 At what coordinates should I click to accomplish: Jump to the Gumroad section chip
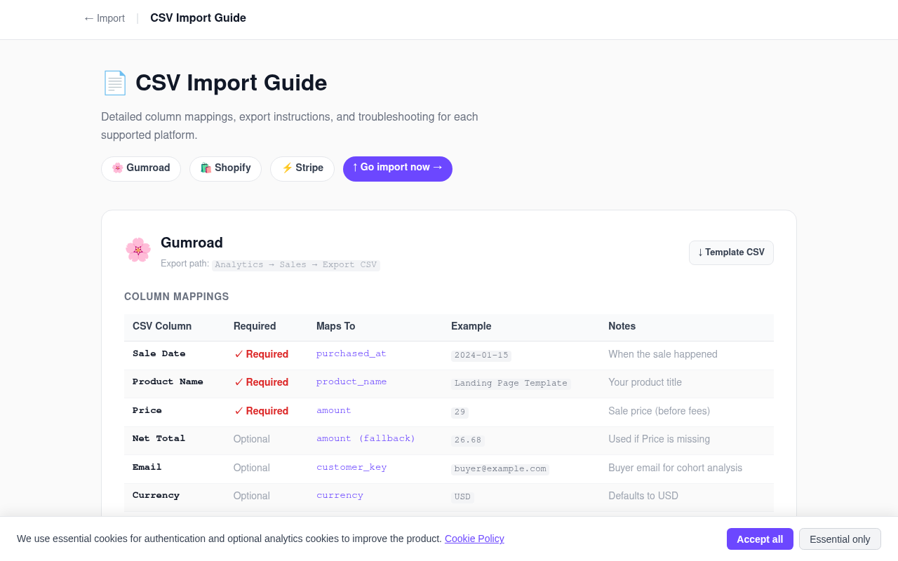click(x=141, y=168)
